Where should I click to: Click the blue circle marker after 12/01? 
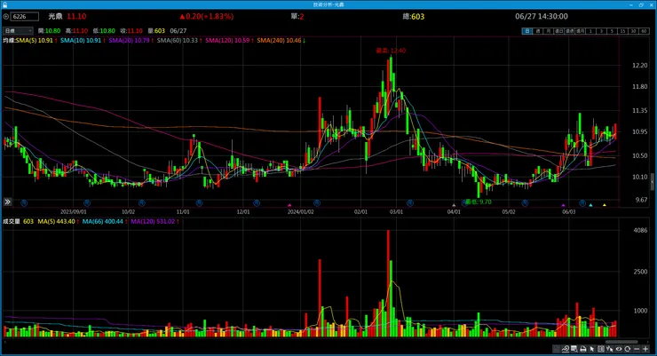tap(257, 203)
